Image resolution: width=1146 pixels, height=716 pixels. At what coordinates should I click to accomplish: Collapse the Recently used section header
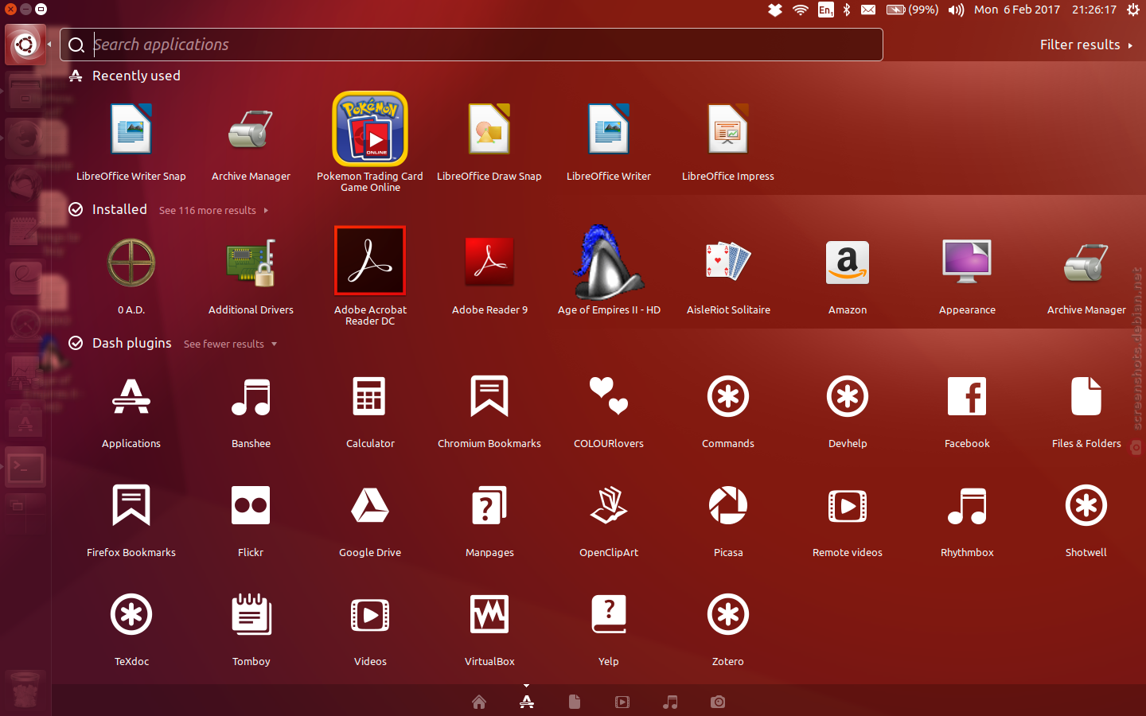click(124, 76)
